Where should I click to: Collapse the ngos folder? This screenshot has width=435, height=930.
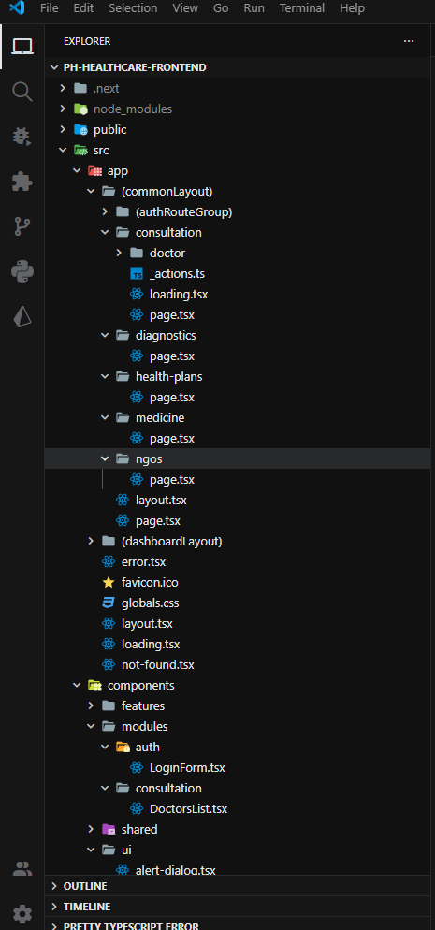(105, 459)
